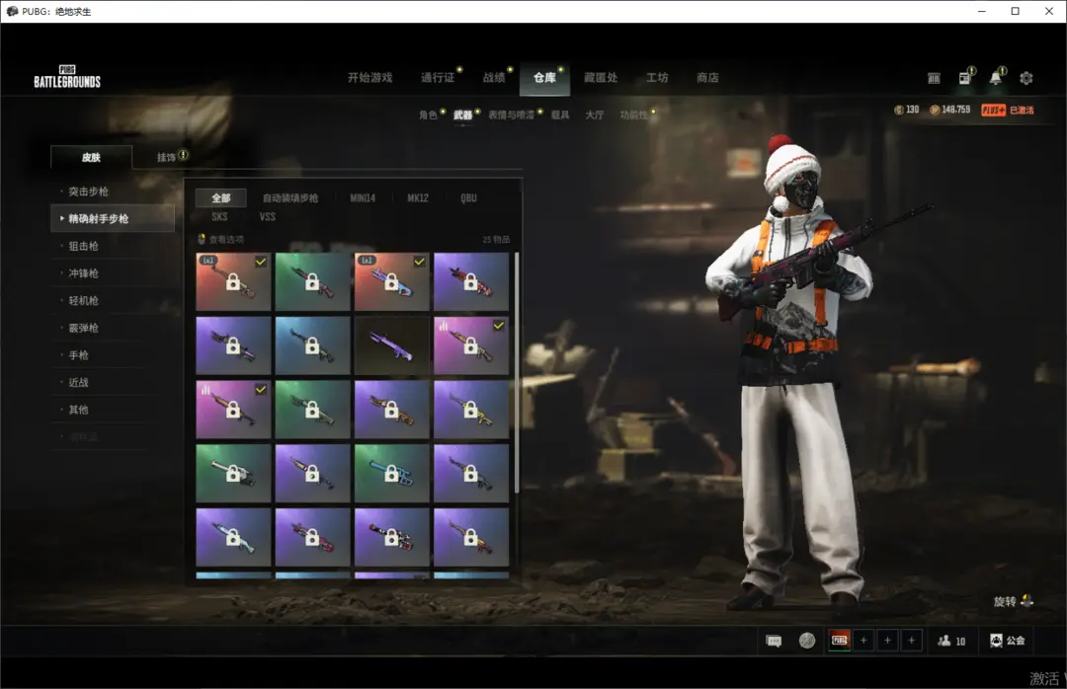Click the G-Coin balance icon showing 130
Viewport: 1067px width, 689px height.
pyautogui.click(x=899, y=111)
